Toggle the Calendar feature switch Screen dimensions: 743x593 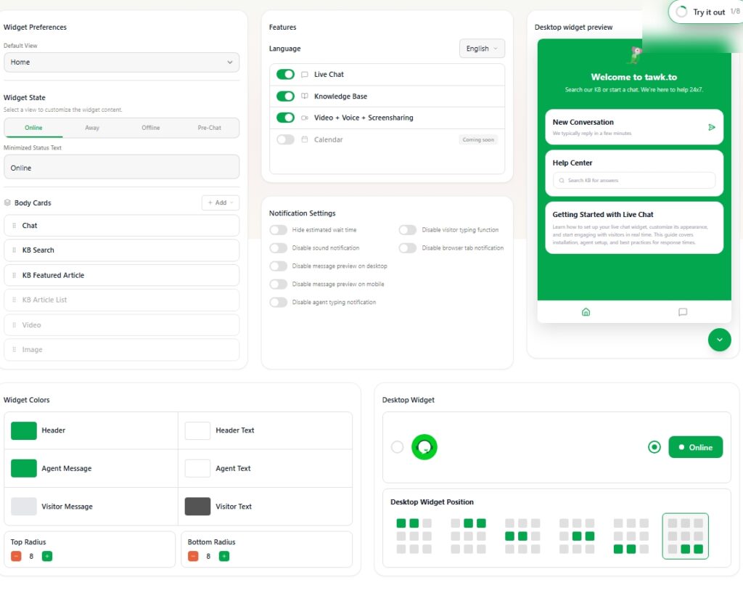click(x=285, y=139)
